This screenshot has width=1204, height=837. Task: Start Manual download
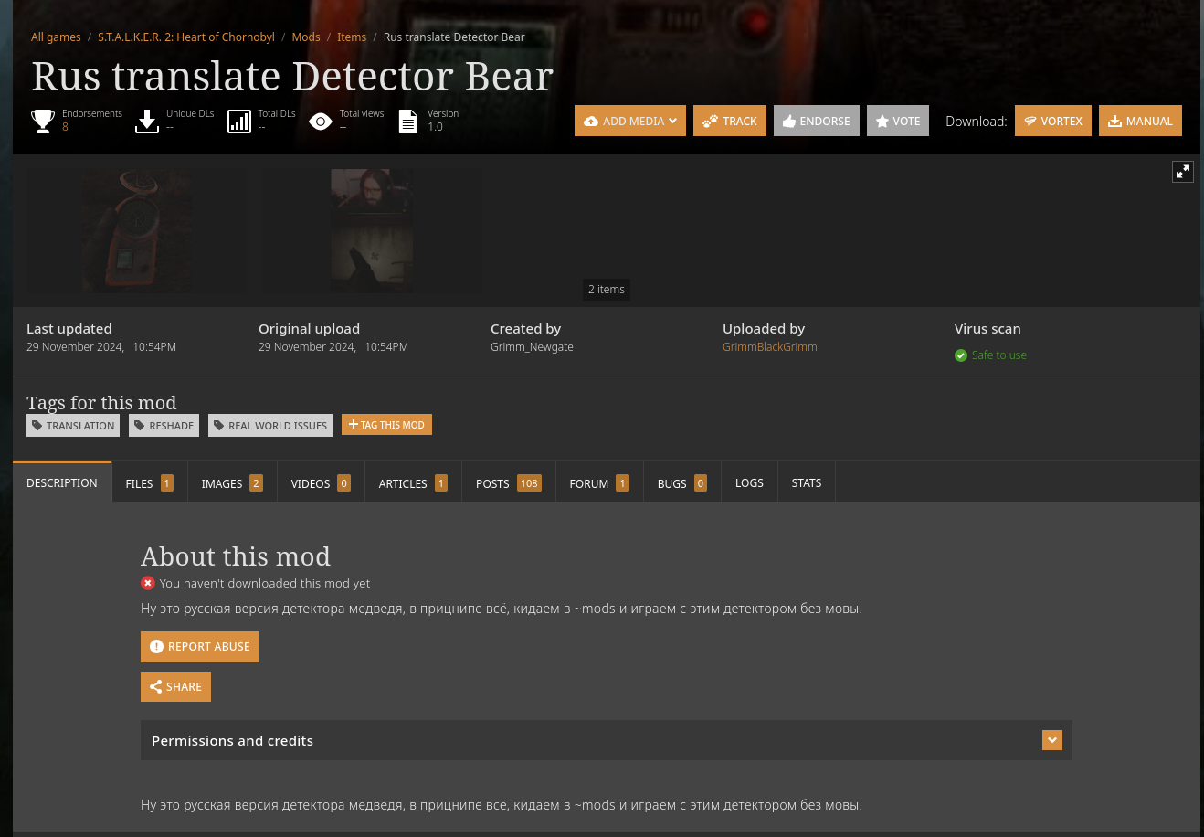pos(1140,121)
